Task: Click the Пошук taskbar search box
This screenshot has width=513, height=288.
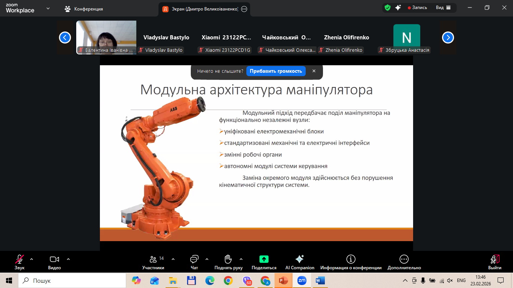Action: (x=72, y=280)
